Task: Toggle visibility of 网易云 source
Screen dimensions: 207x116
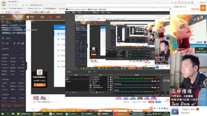Action: 108,83
